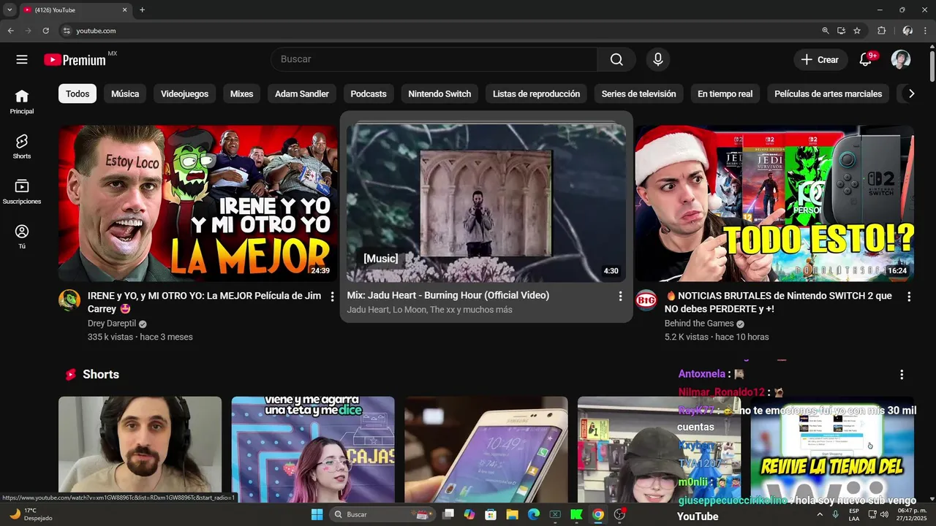Filter by Listas de reproducción chip
This screenshot has height=526, width=936.
(536, 94)
